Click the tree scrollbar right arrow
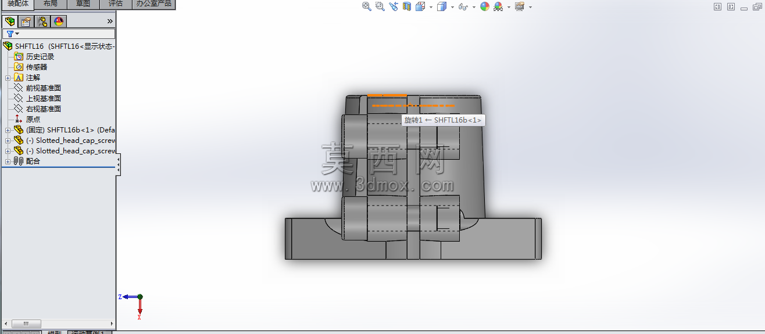765x334 pixels. (x=112, y=324)
